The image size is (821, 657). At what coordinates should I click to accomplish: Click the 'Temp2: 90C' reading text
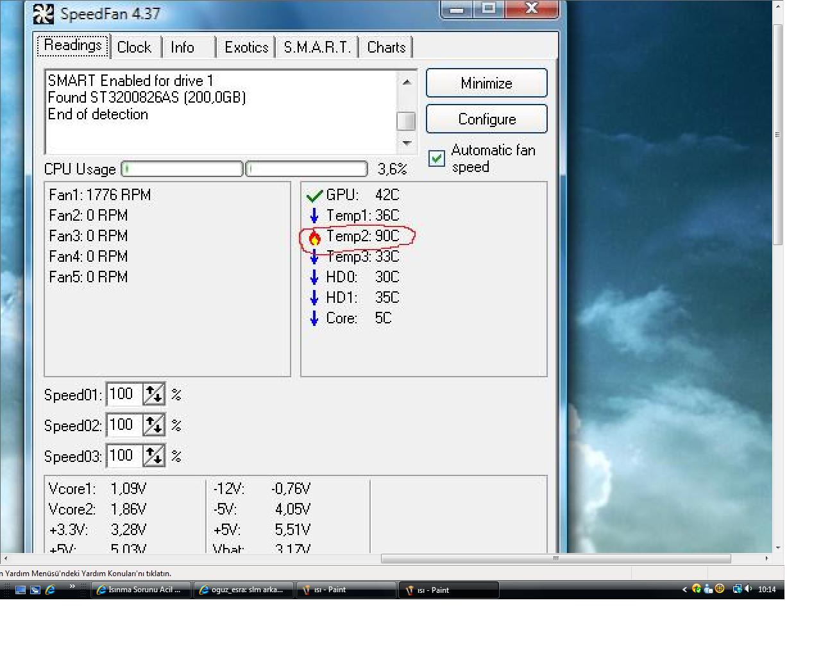363,236
